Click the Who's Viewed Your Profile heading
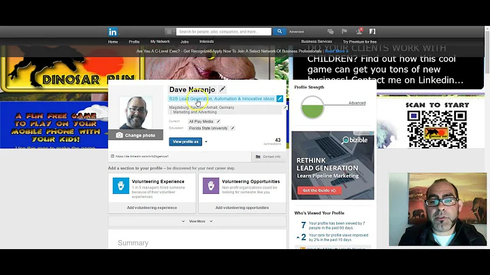This screenshot has width=490, height=275. click(319, 213)
